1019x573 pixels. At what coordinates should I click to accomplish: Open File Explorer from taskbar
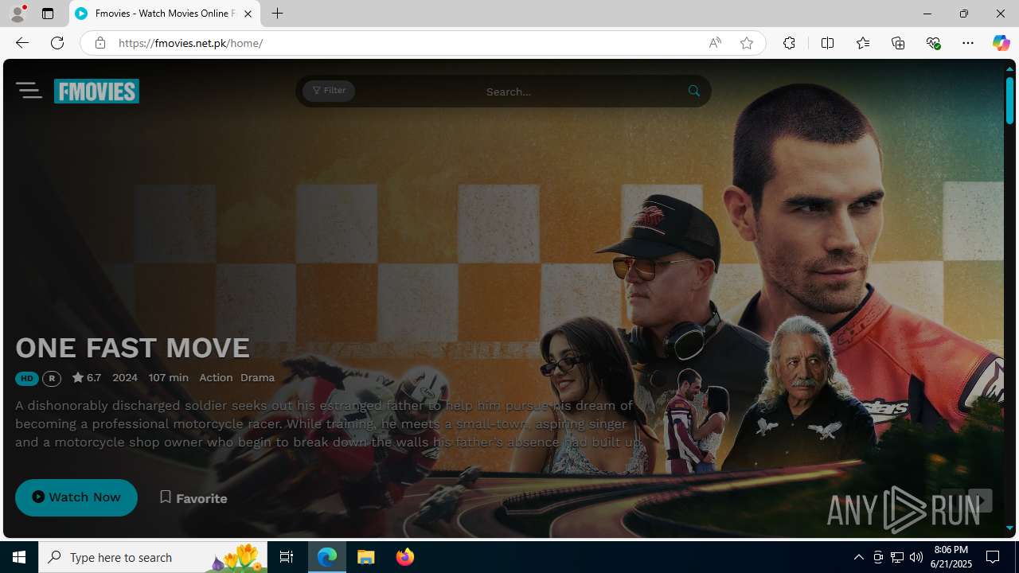click(366, 557)
